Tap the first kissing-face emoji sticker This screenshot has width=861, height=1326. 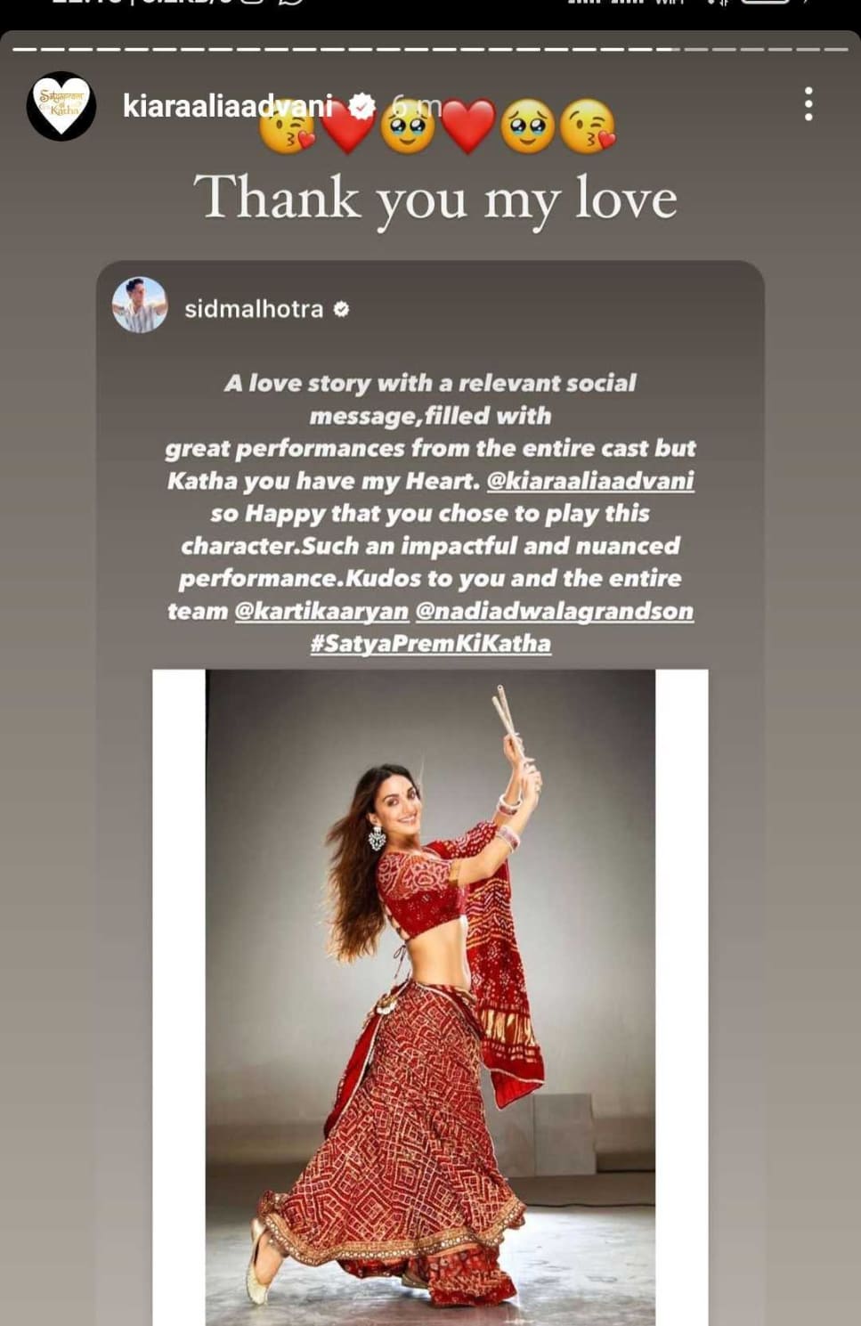pos(287,127)
